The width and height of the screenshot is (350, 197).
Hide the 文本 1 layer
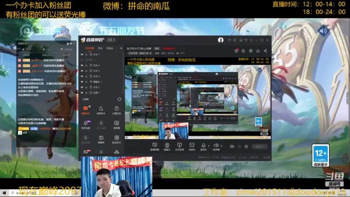coord(82,54)
